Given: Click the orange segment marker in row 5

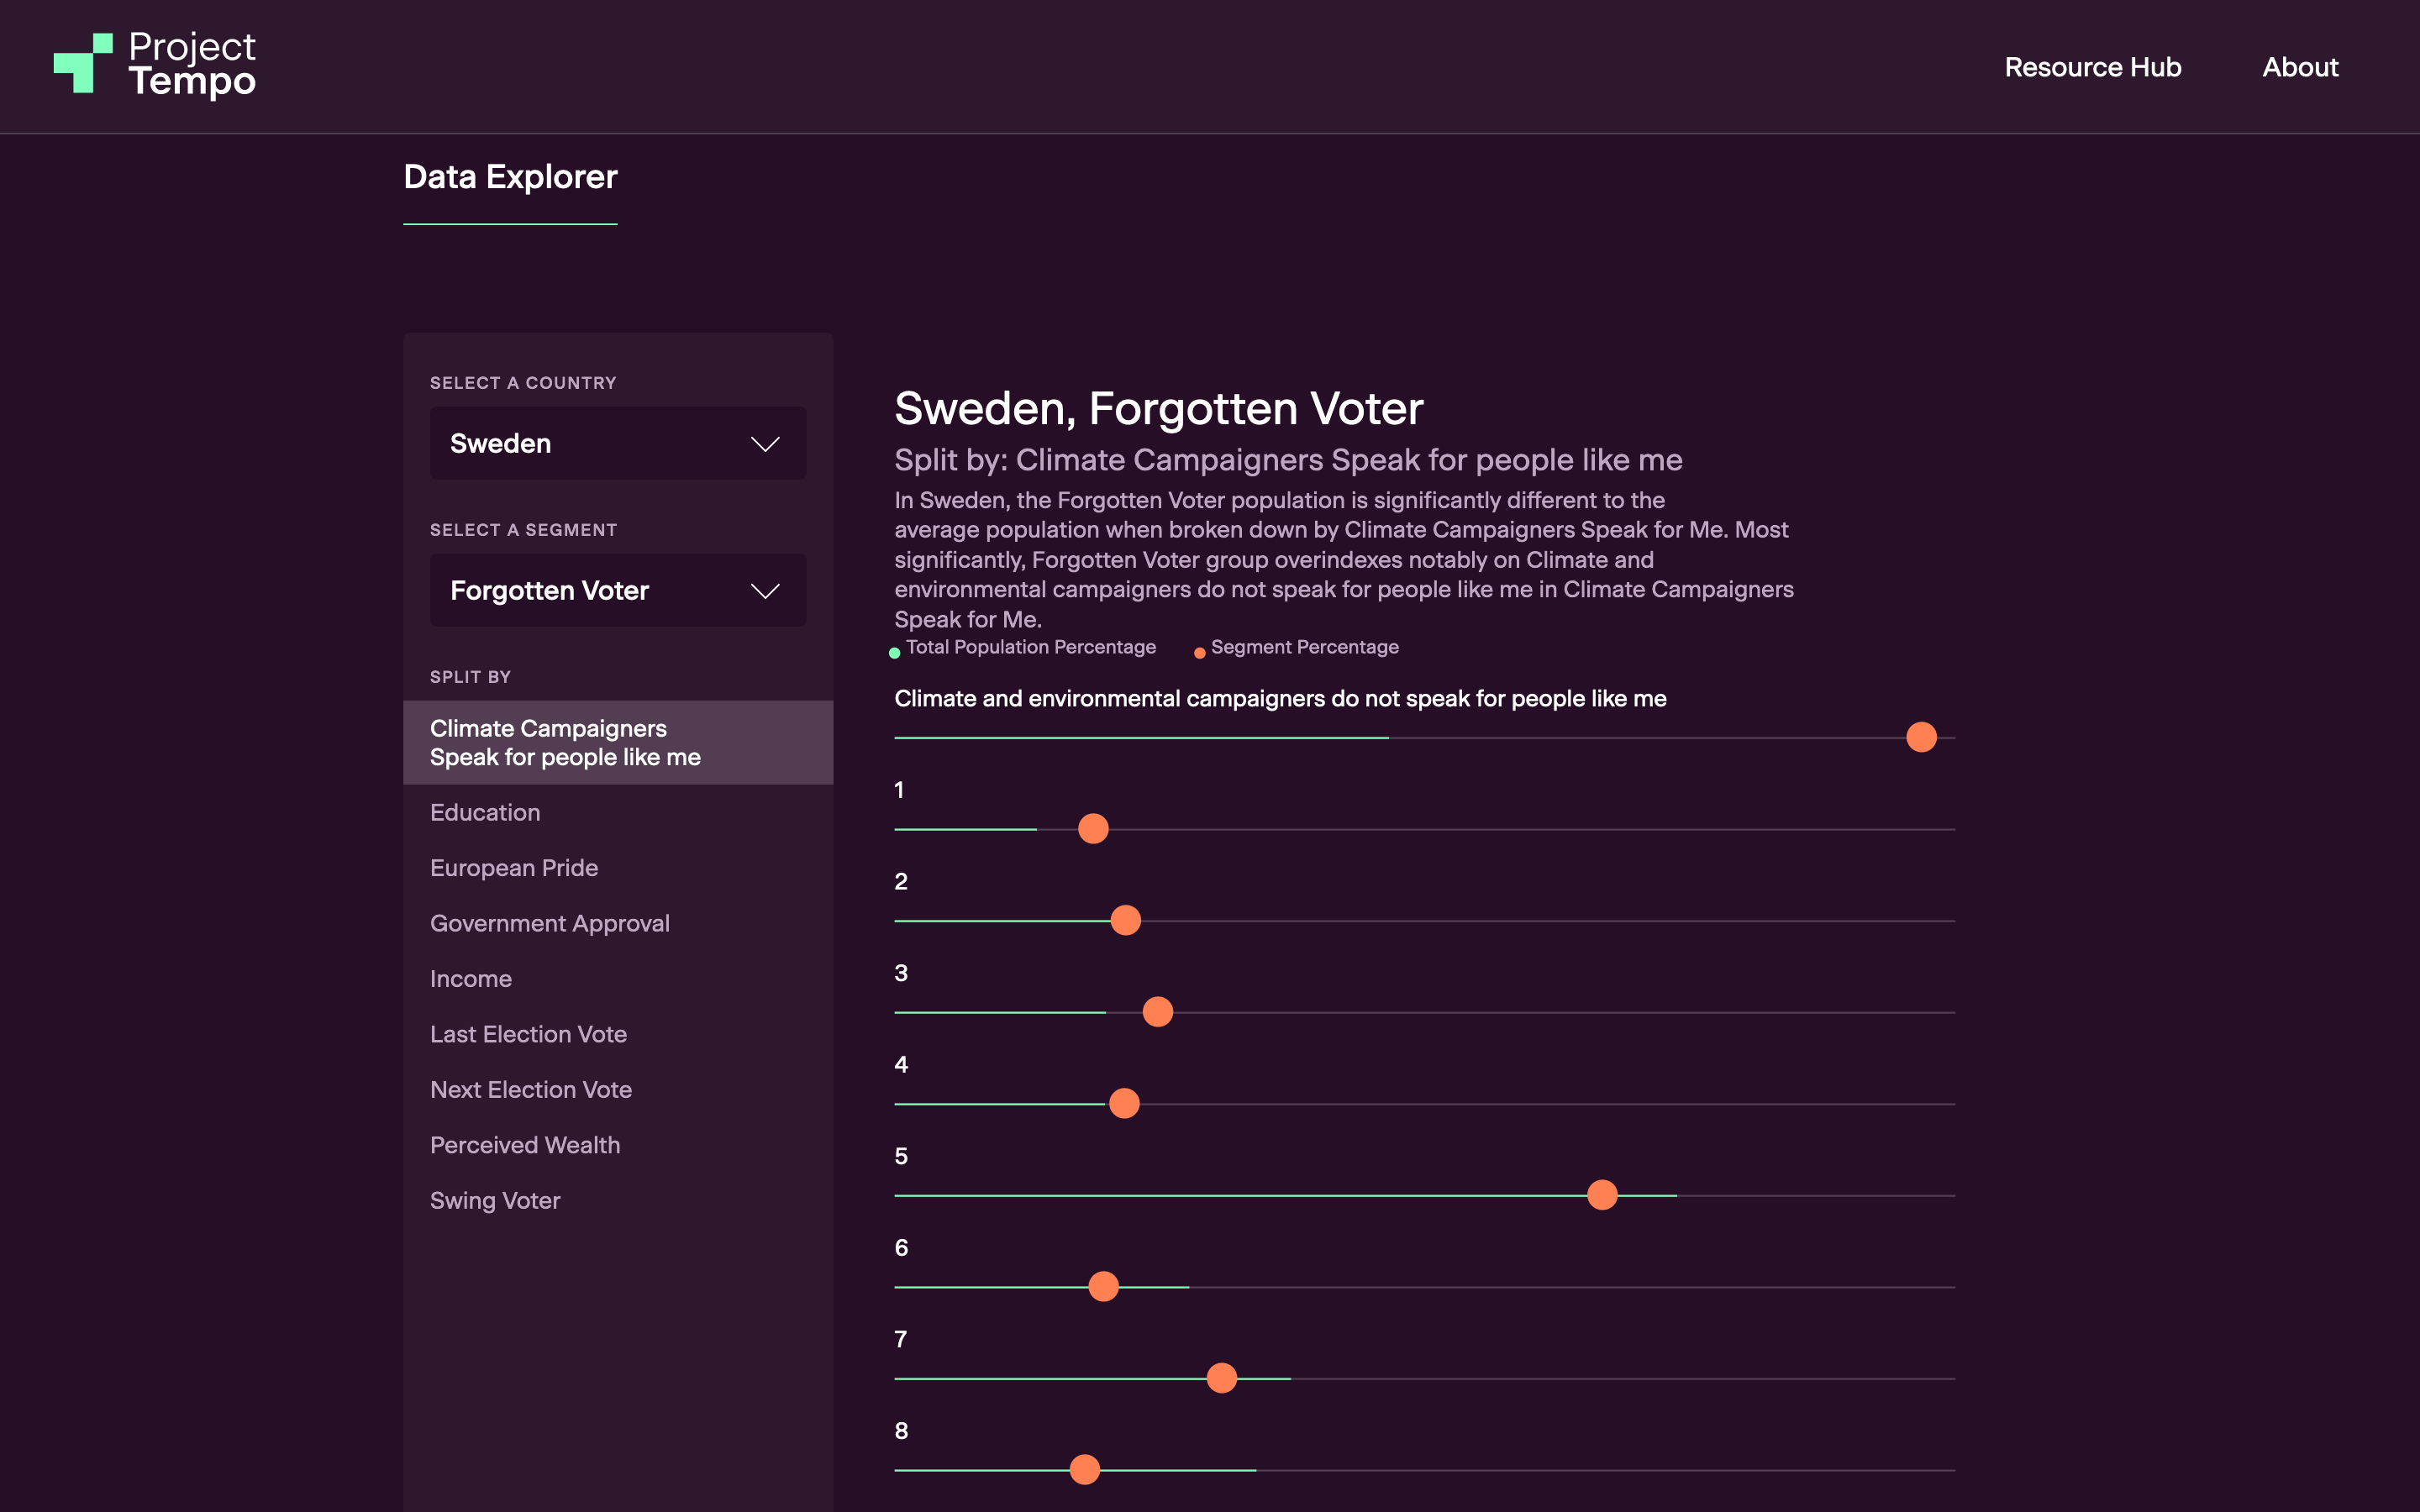Looking at the screenshot, I should (x=1602, y=1195).
